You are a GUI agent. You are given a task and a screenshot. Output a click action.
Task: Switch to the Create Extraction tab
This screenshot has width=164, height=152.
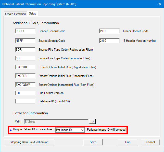coord(16,14)
